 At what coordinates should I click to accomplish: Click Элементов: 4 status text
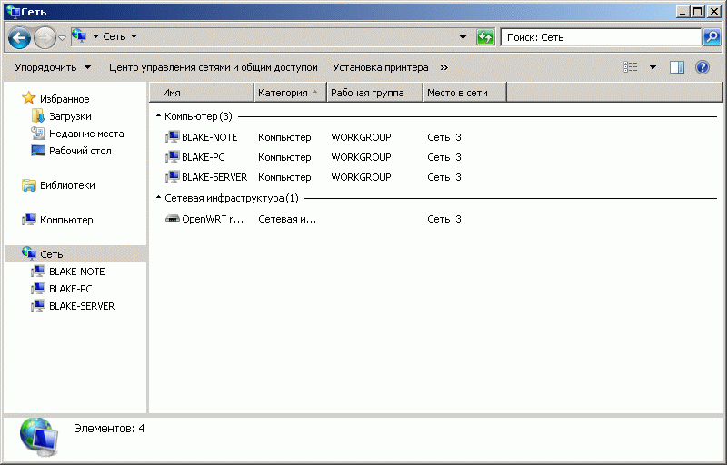pos(109,429)
